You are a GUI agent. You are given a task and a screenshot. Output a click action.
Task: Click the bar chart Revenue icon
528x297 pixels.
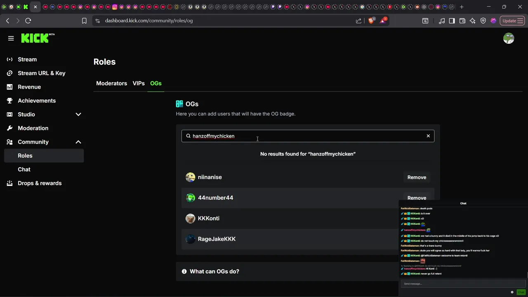click(9, 87)
